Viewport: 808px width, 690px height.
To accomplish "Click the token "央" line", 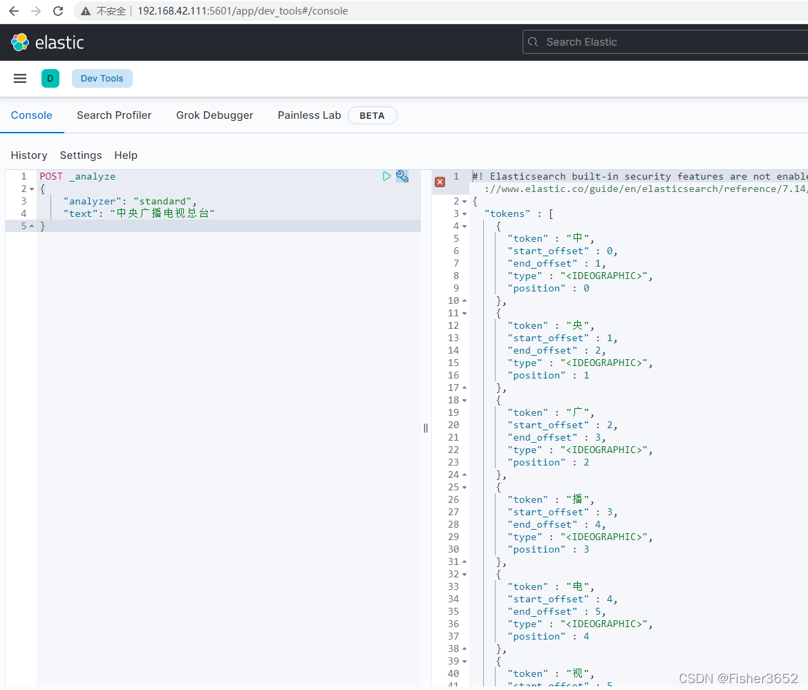I will tap(551, 325).
